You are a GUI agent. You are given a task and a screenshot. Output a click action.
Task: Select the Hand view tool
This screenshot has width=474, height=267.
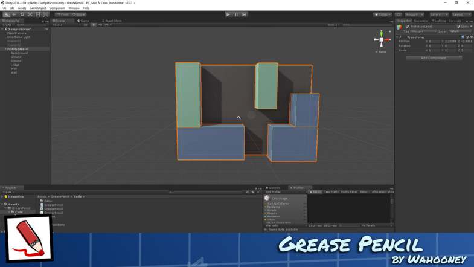(7, 14)
